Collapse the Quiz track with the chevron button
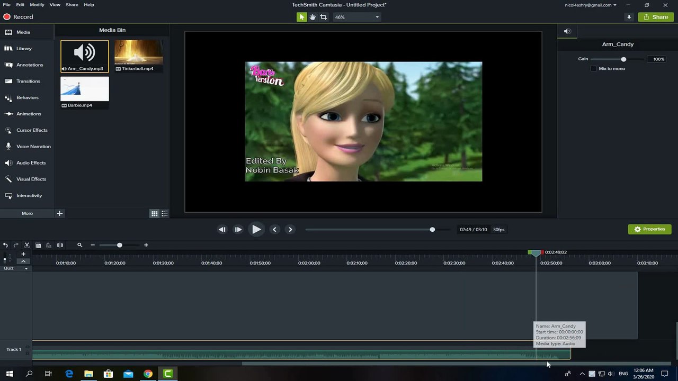The image size is (678, 381). tap(23, 261)
